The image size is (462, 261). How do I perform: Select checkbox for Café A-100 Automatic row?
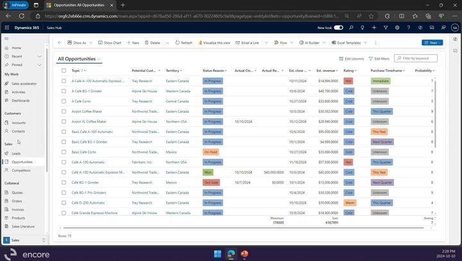coord(64,162)
